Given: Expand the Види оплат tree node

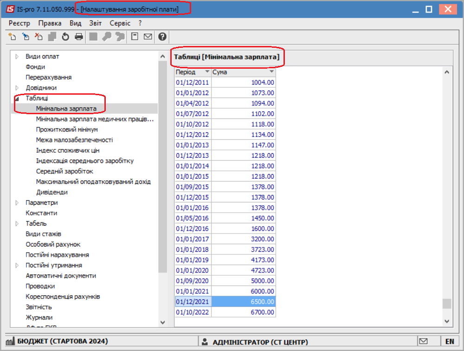Looking at the screenshot, I should tap(17, 56).
